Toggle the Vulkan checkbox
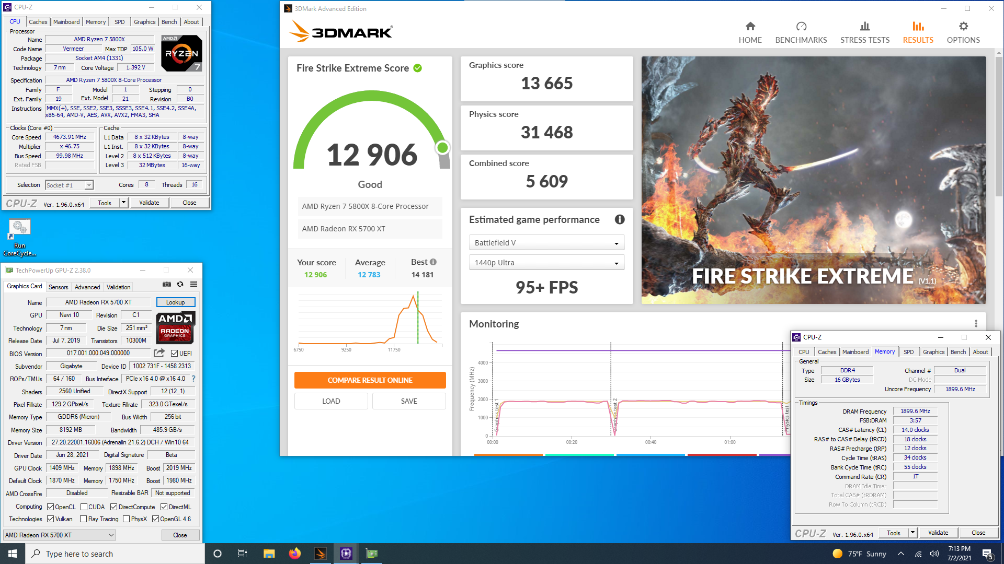Screen dimensions: 1004x564 [x=51, y=519]
